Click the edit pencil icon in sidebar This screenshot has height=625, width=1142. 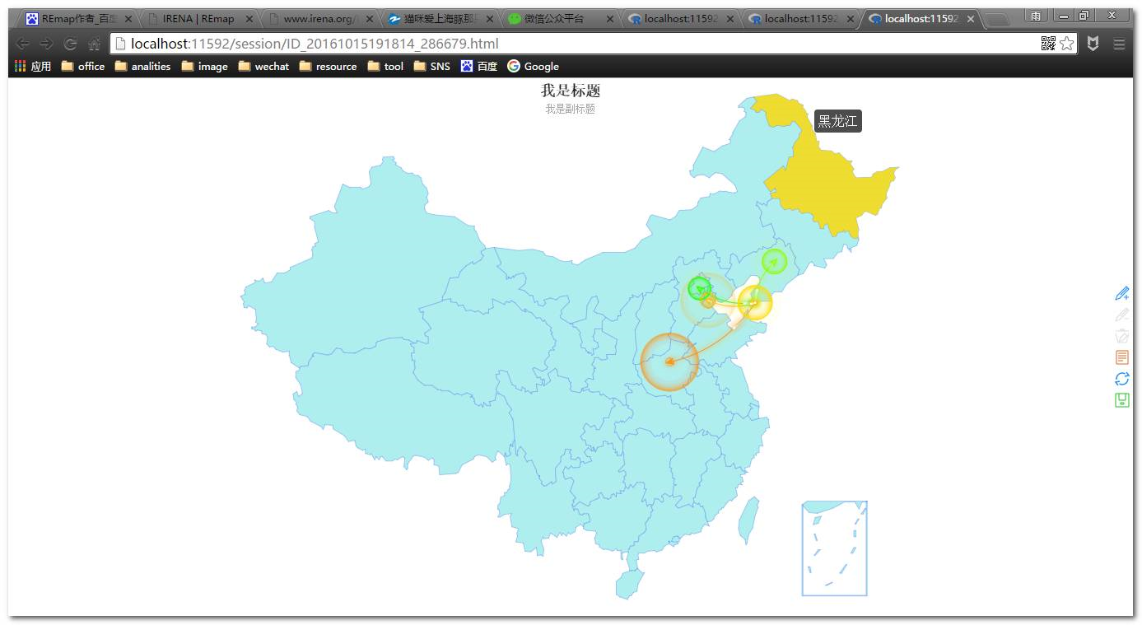(1122, 315)
